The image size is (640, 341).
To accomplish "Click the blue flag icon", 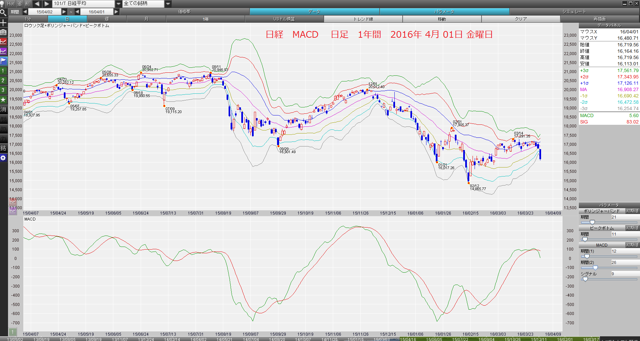I will click(x=3, y=61).
